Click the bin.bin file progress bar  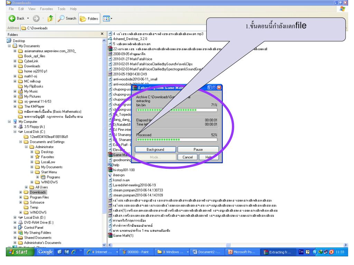point(177,110)
